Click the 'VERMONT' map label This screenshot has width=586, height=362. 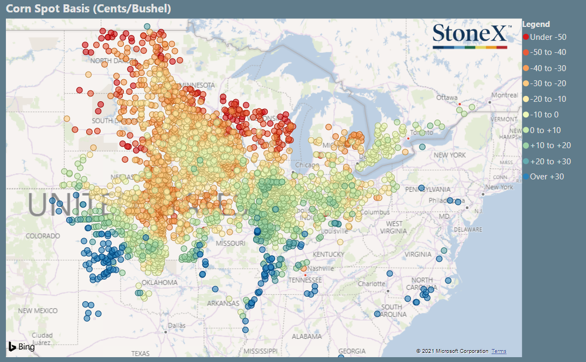pyautogui.click(x=504, y=119)
